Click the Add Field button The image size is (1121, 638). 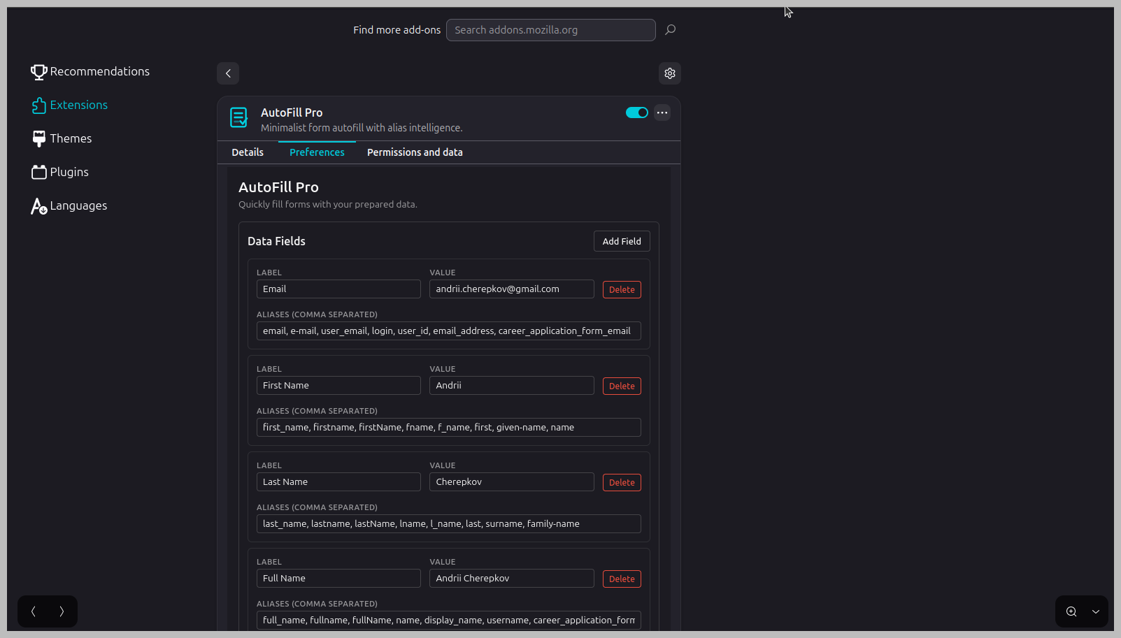(622, 241)
